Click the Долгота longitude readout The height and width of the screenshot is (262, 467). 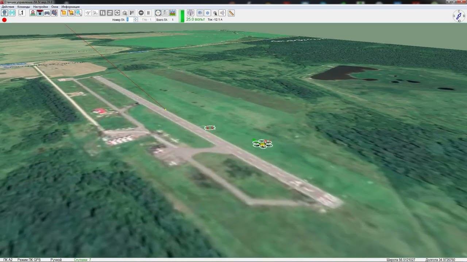[440, 260]
